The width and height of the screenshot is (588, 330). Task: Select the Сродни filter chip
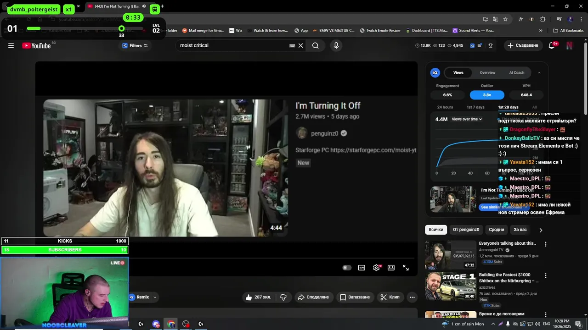point(497,230)
